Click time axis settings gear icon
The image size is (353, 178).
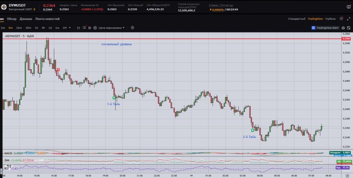coord(347,176)
